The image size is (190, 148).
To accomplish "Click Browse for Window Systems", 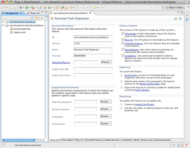I will [106, 109].
